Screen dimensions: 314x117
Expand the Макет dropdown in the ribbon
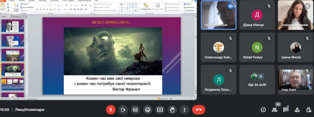(25, 4)
